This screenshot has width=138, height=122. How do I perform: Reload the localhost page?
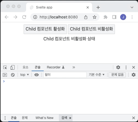coord(24,17)
